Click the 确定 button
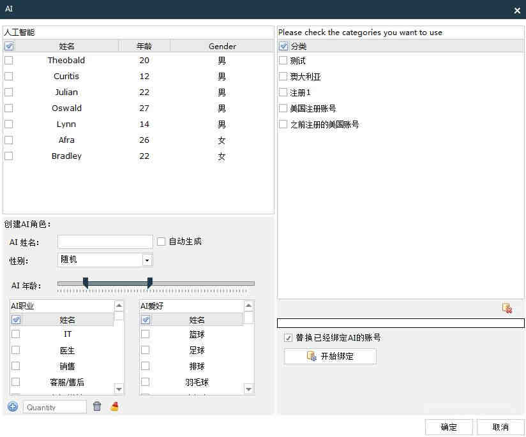Image resolution: width=526 pixels, height=437 pixels. [449, 427]
